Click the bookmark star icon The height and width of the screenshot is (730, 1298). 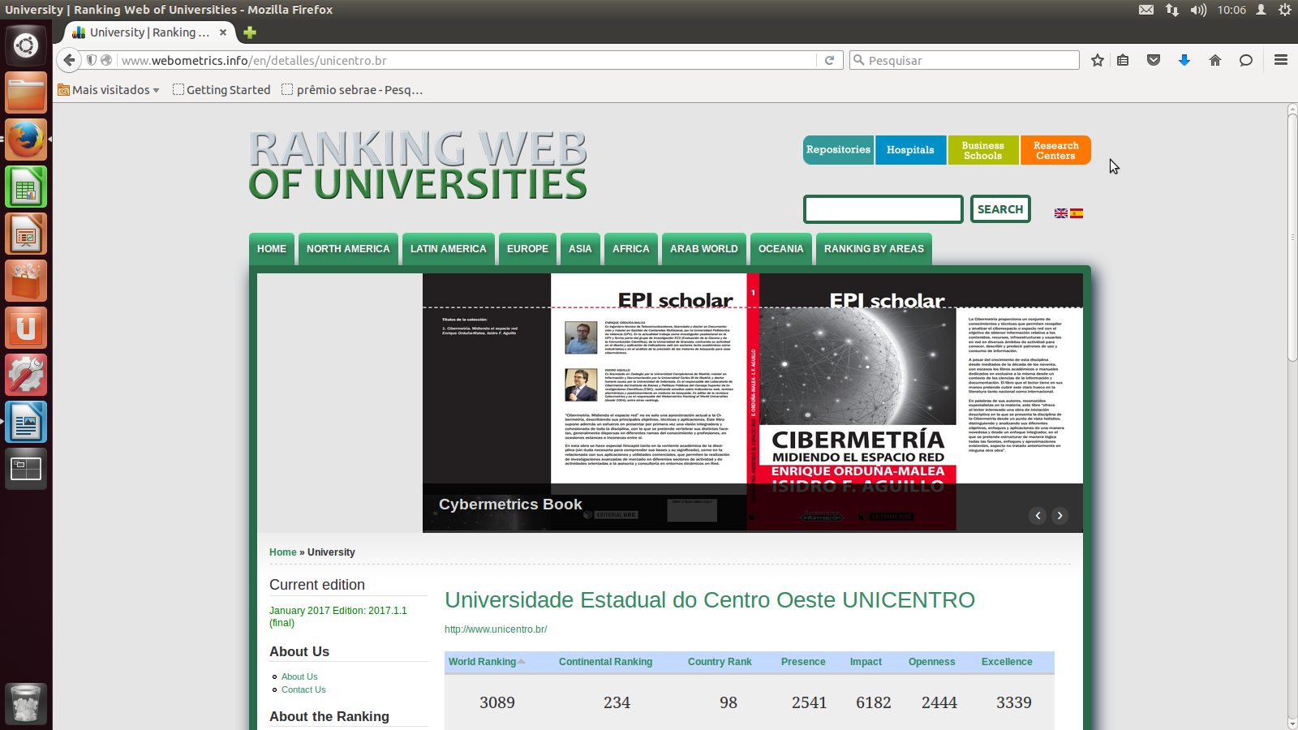1098,60
